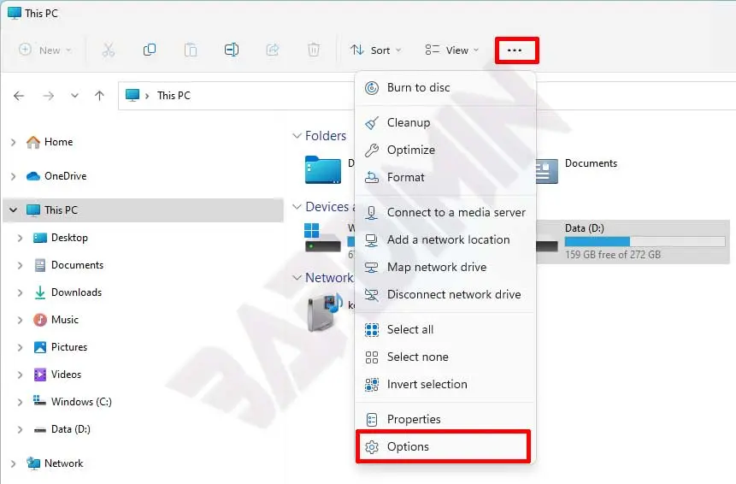
Task: Open the See more three-dots menu
Action: 515,50
